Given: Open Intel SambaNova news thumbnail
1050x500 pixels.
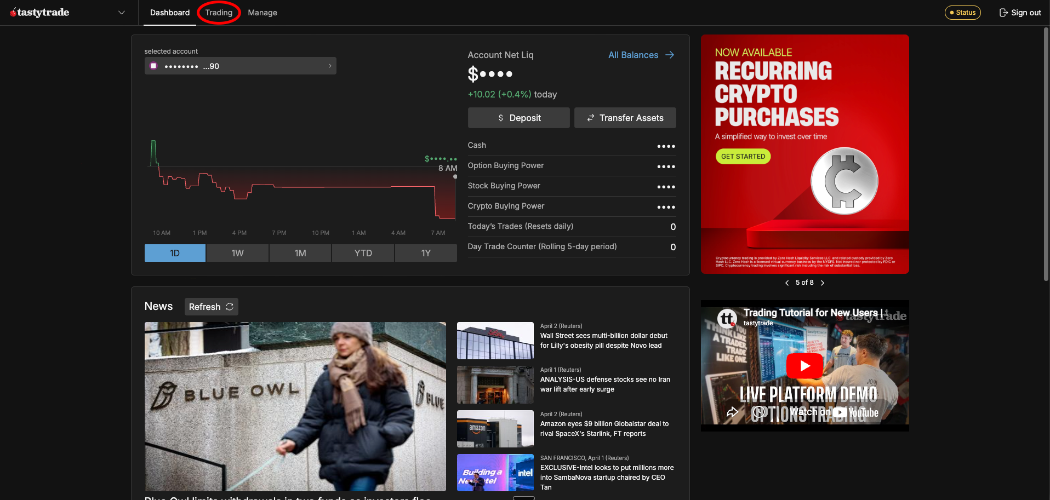Looking at the screenshot, I should [495, 473].
